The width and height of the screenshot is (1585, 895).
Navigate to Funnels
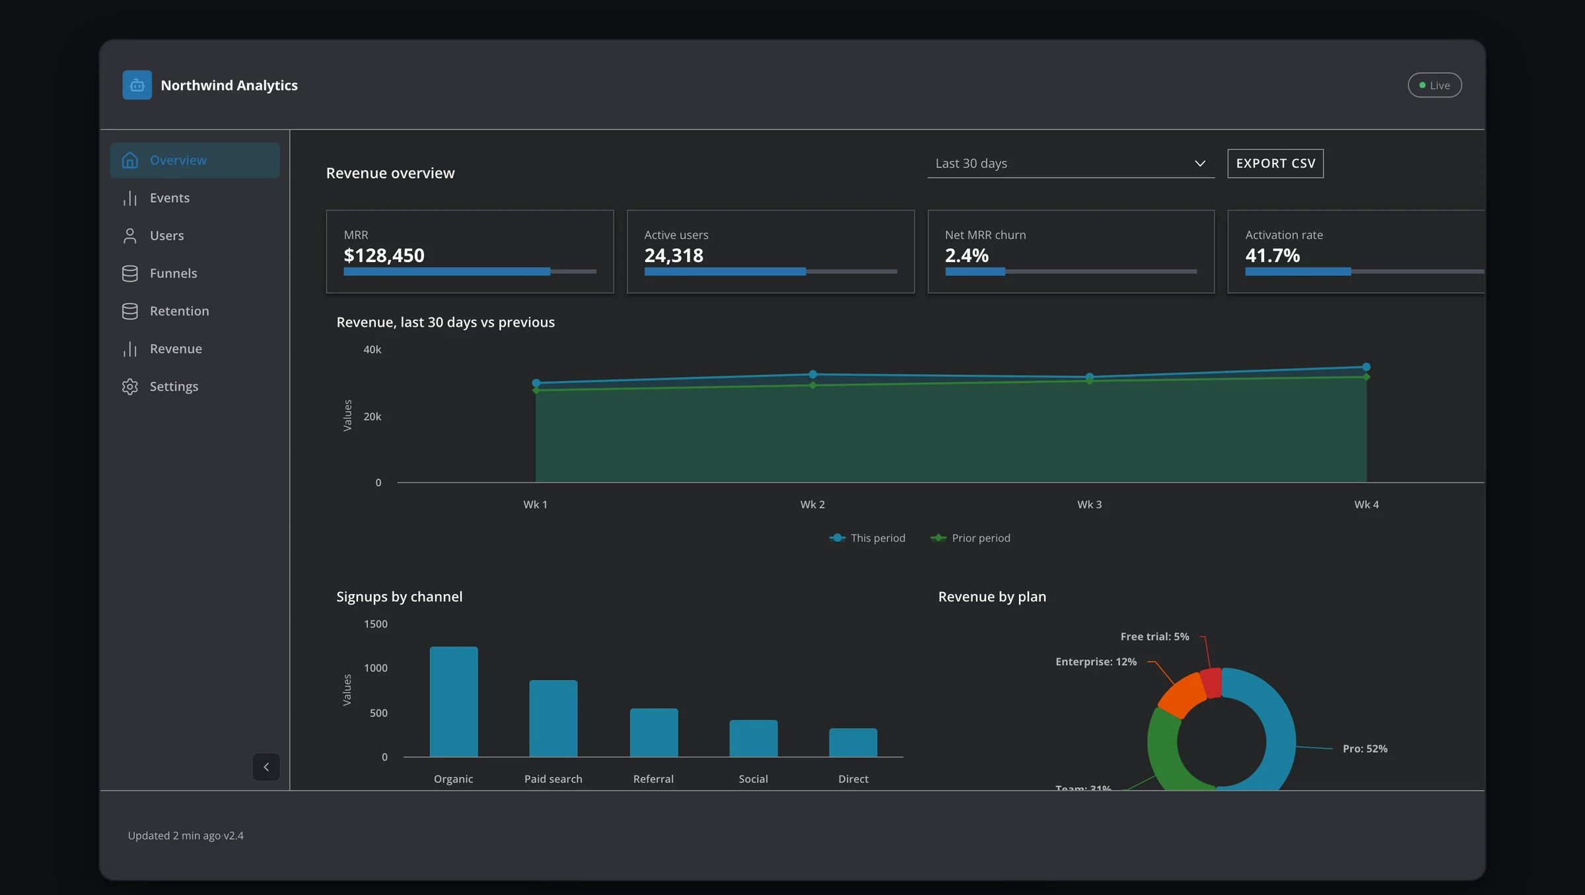pos(195,273)
